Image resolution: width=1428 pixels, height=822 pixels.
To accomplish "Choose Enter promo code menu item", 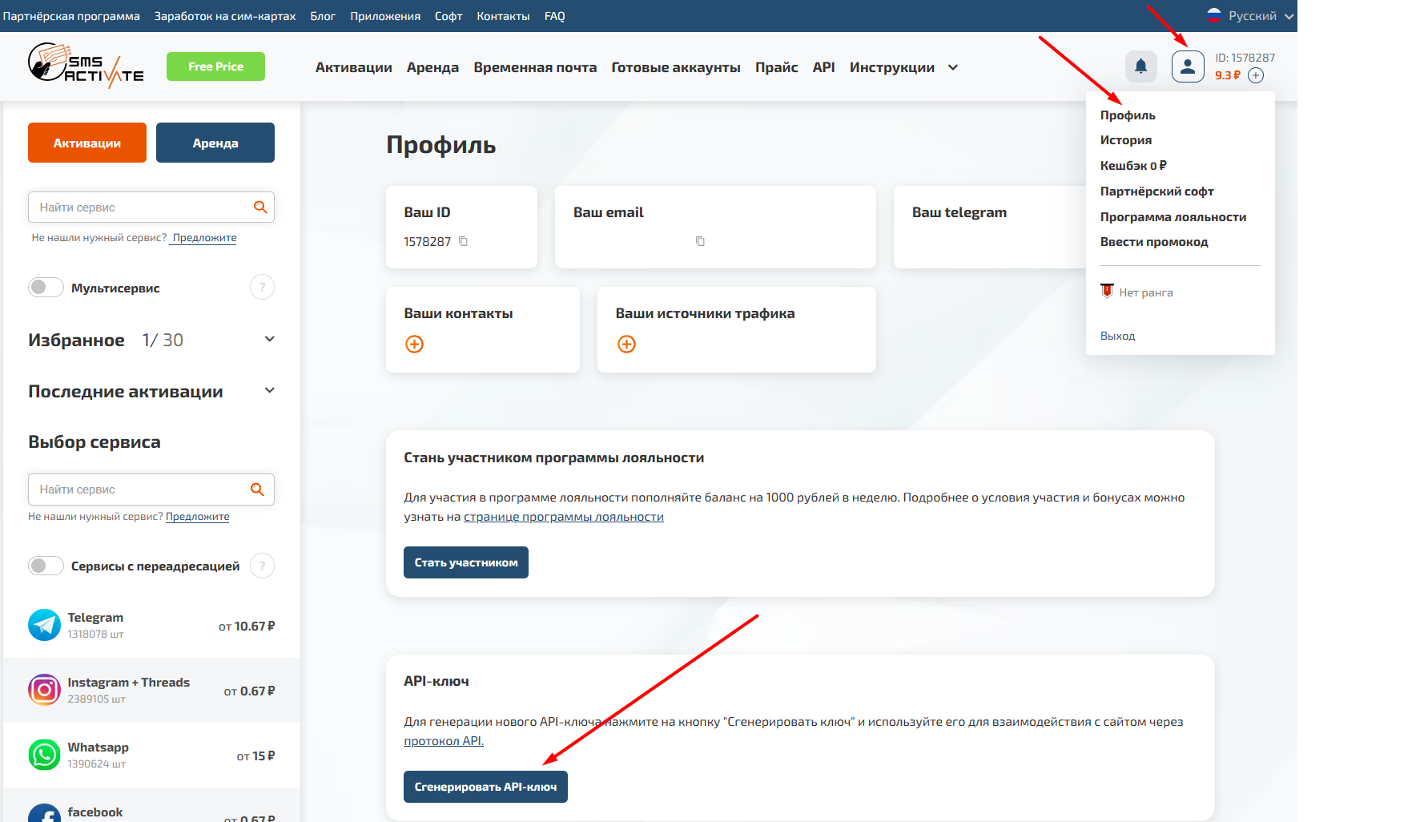I will tap(1153, 242).
